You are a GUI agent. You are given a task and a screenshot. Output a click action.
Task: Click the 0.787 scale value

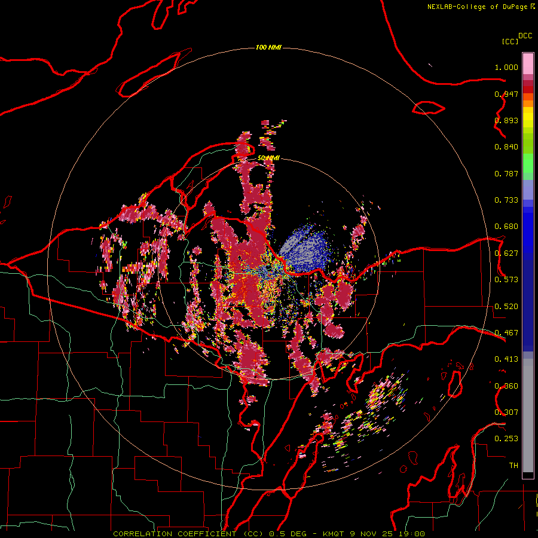[506, 173]
